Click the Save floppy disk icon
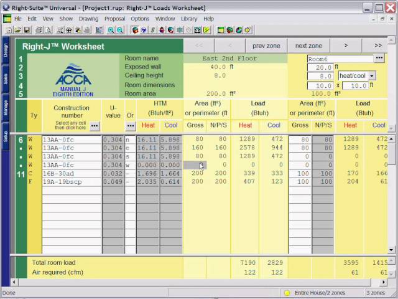Image resolution: width=398 pixels, height=299 pixels. coord(27,30)
